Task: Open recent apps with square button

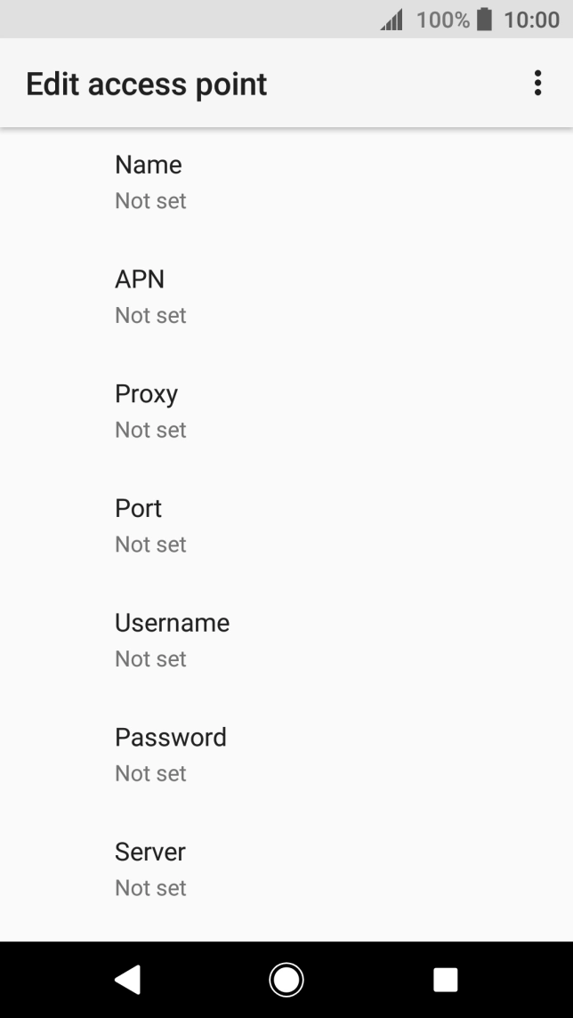Action: tap(445, 980)
